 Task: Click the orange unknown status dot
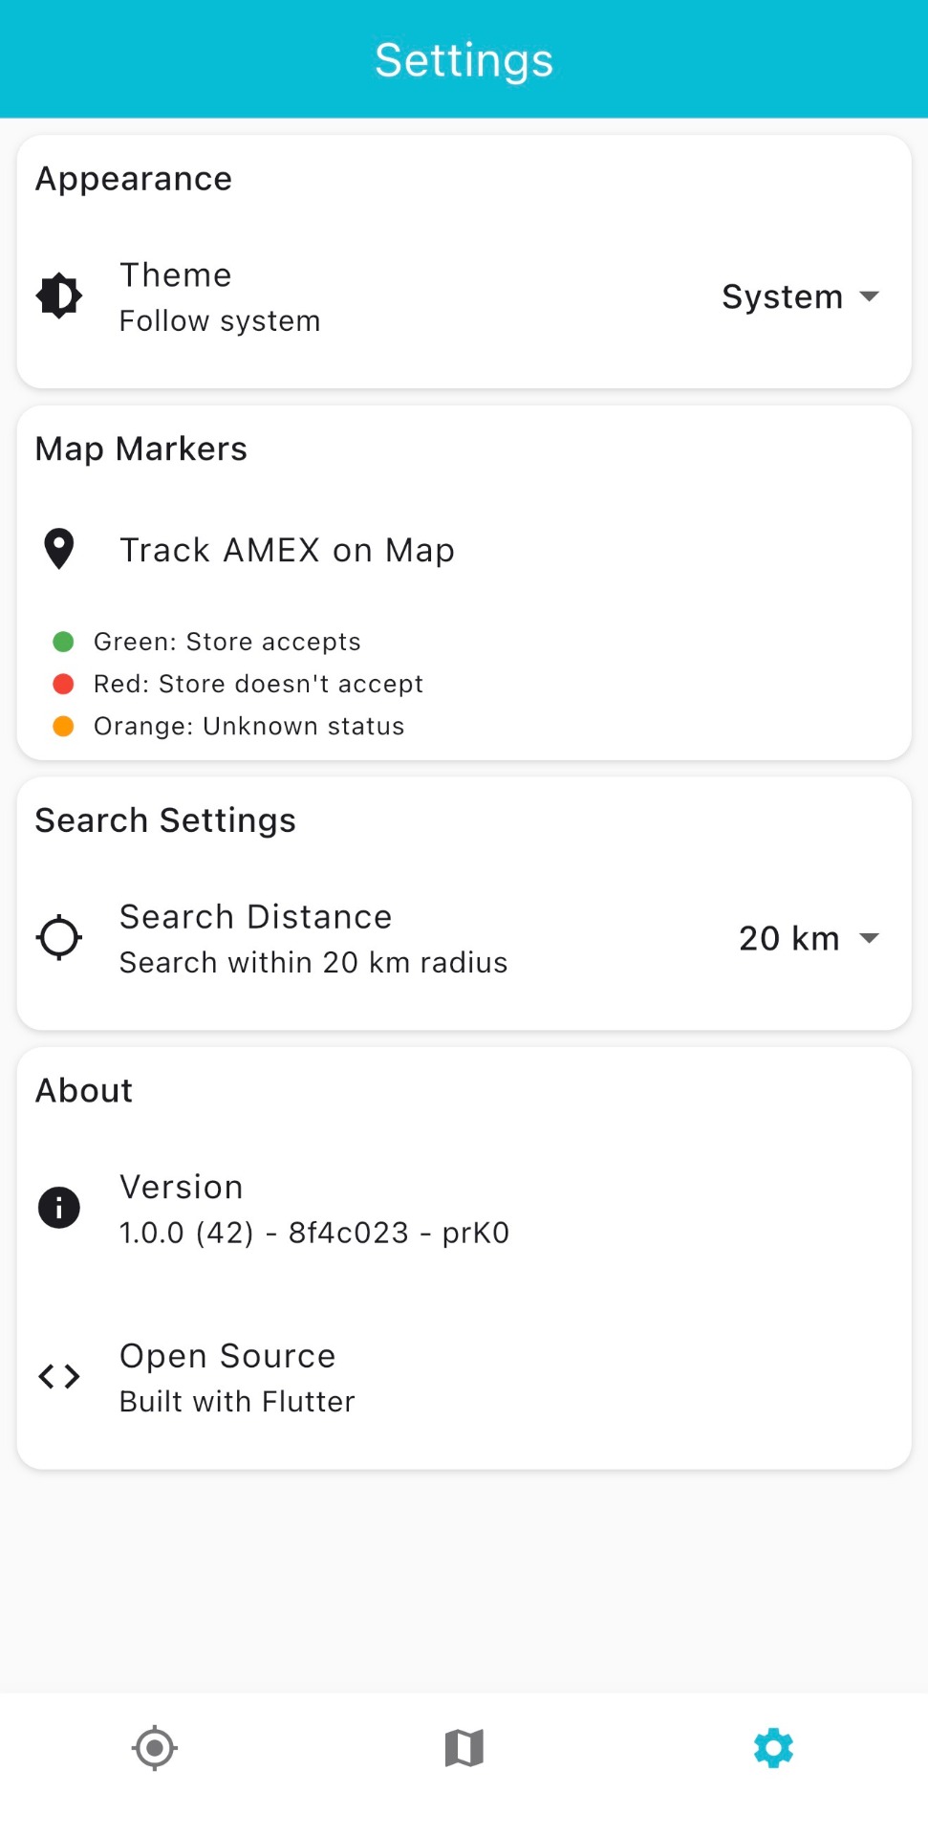(63, 726)
